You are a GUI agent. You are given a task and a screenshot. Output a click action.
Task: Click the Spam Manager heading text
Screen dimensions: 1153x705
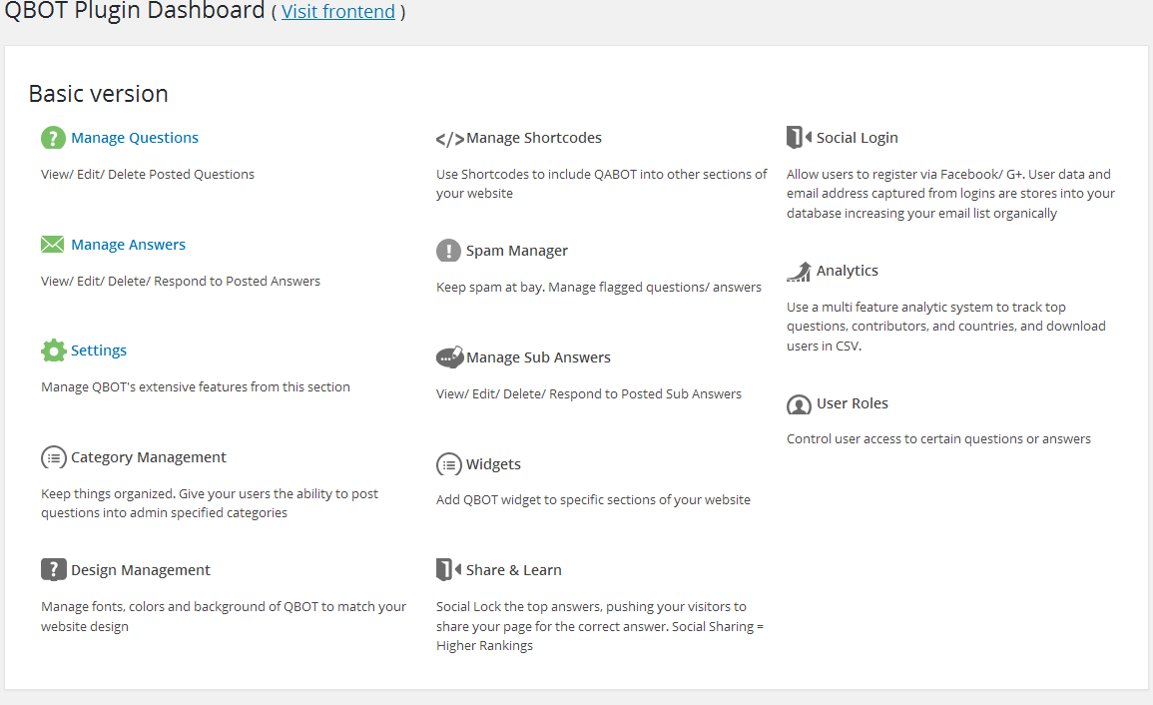tap(517, 251)
